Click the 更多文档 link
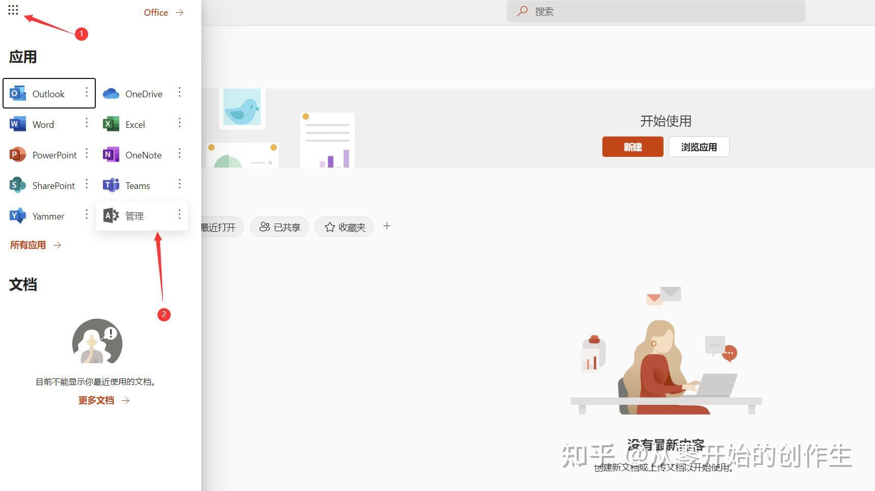 pyautogui.click(x=96, y=400)
